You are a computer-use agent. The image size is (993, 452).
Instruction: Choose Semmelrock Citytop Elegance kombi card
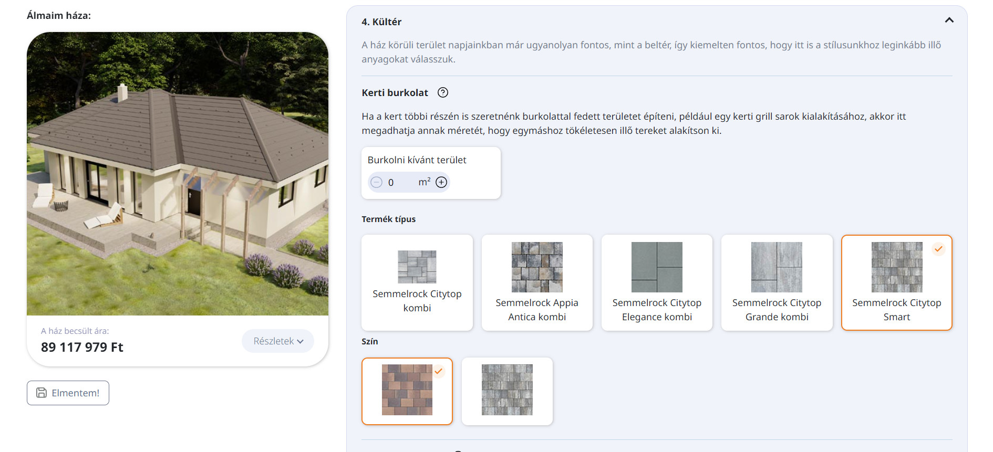tap(657, 282)
